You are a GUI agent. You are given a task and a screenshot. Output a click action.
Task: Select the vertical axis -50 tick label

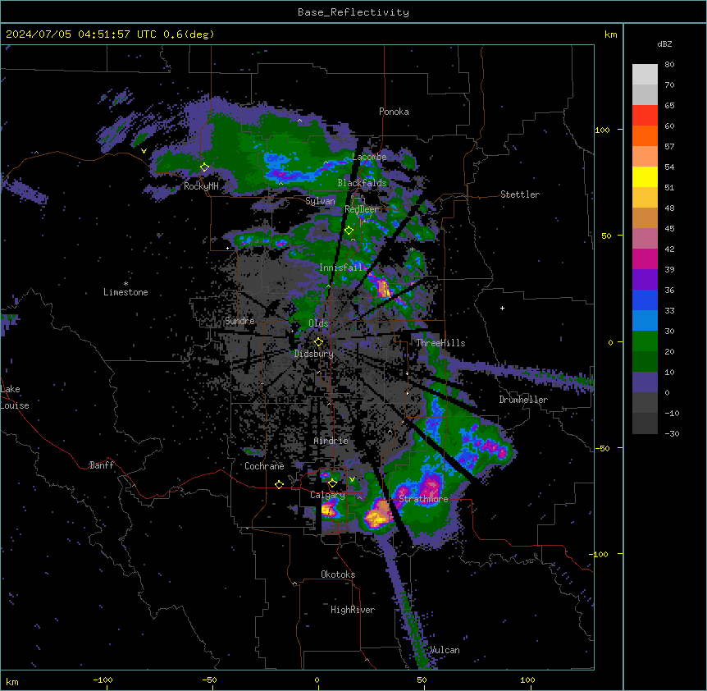602,448
